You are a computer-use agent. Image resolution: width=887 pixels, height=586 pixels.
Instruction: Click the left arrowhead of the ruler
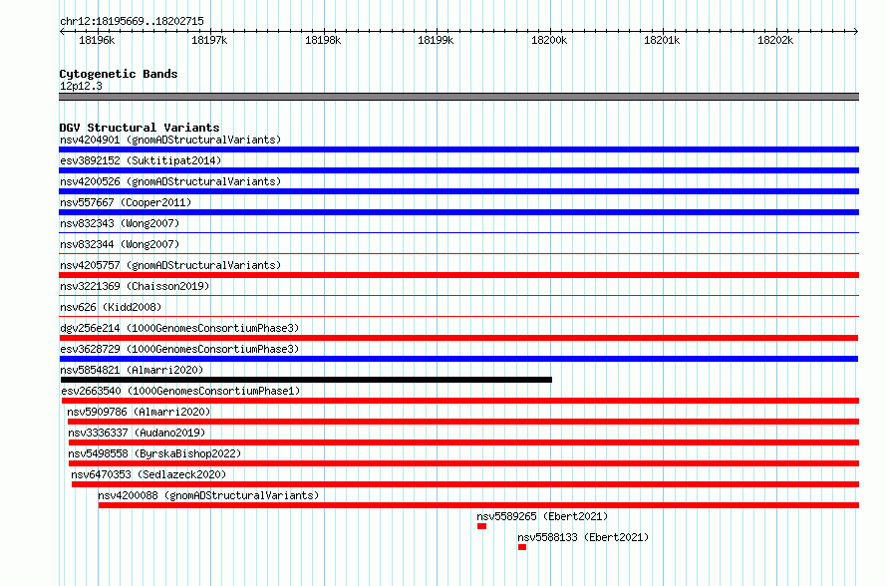click(62, 31)
